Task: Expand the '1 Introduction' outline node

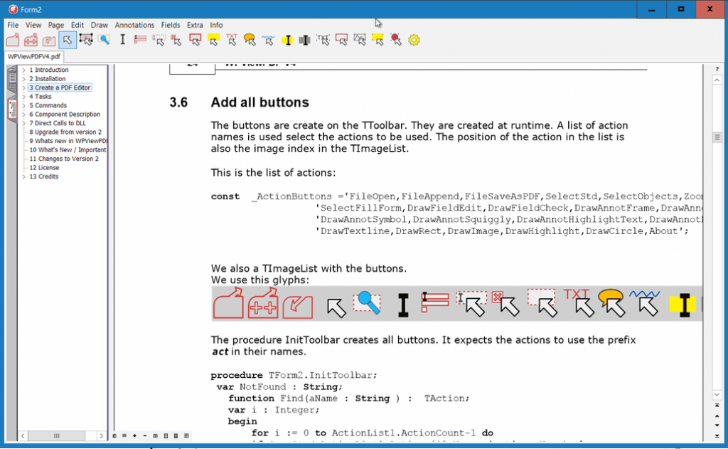Action: tap(23, 70)
